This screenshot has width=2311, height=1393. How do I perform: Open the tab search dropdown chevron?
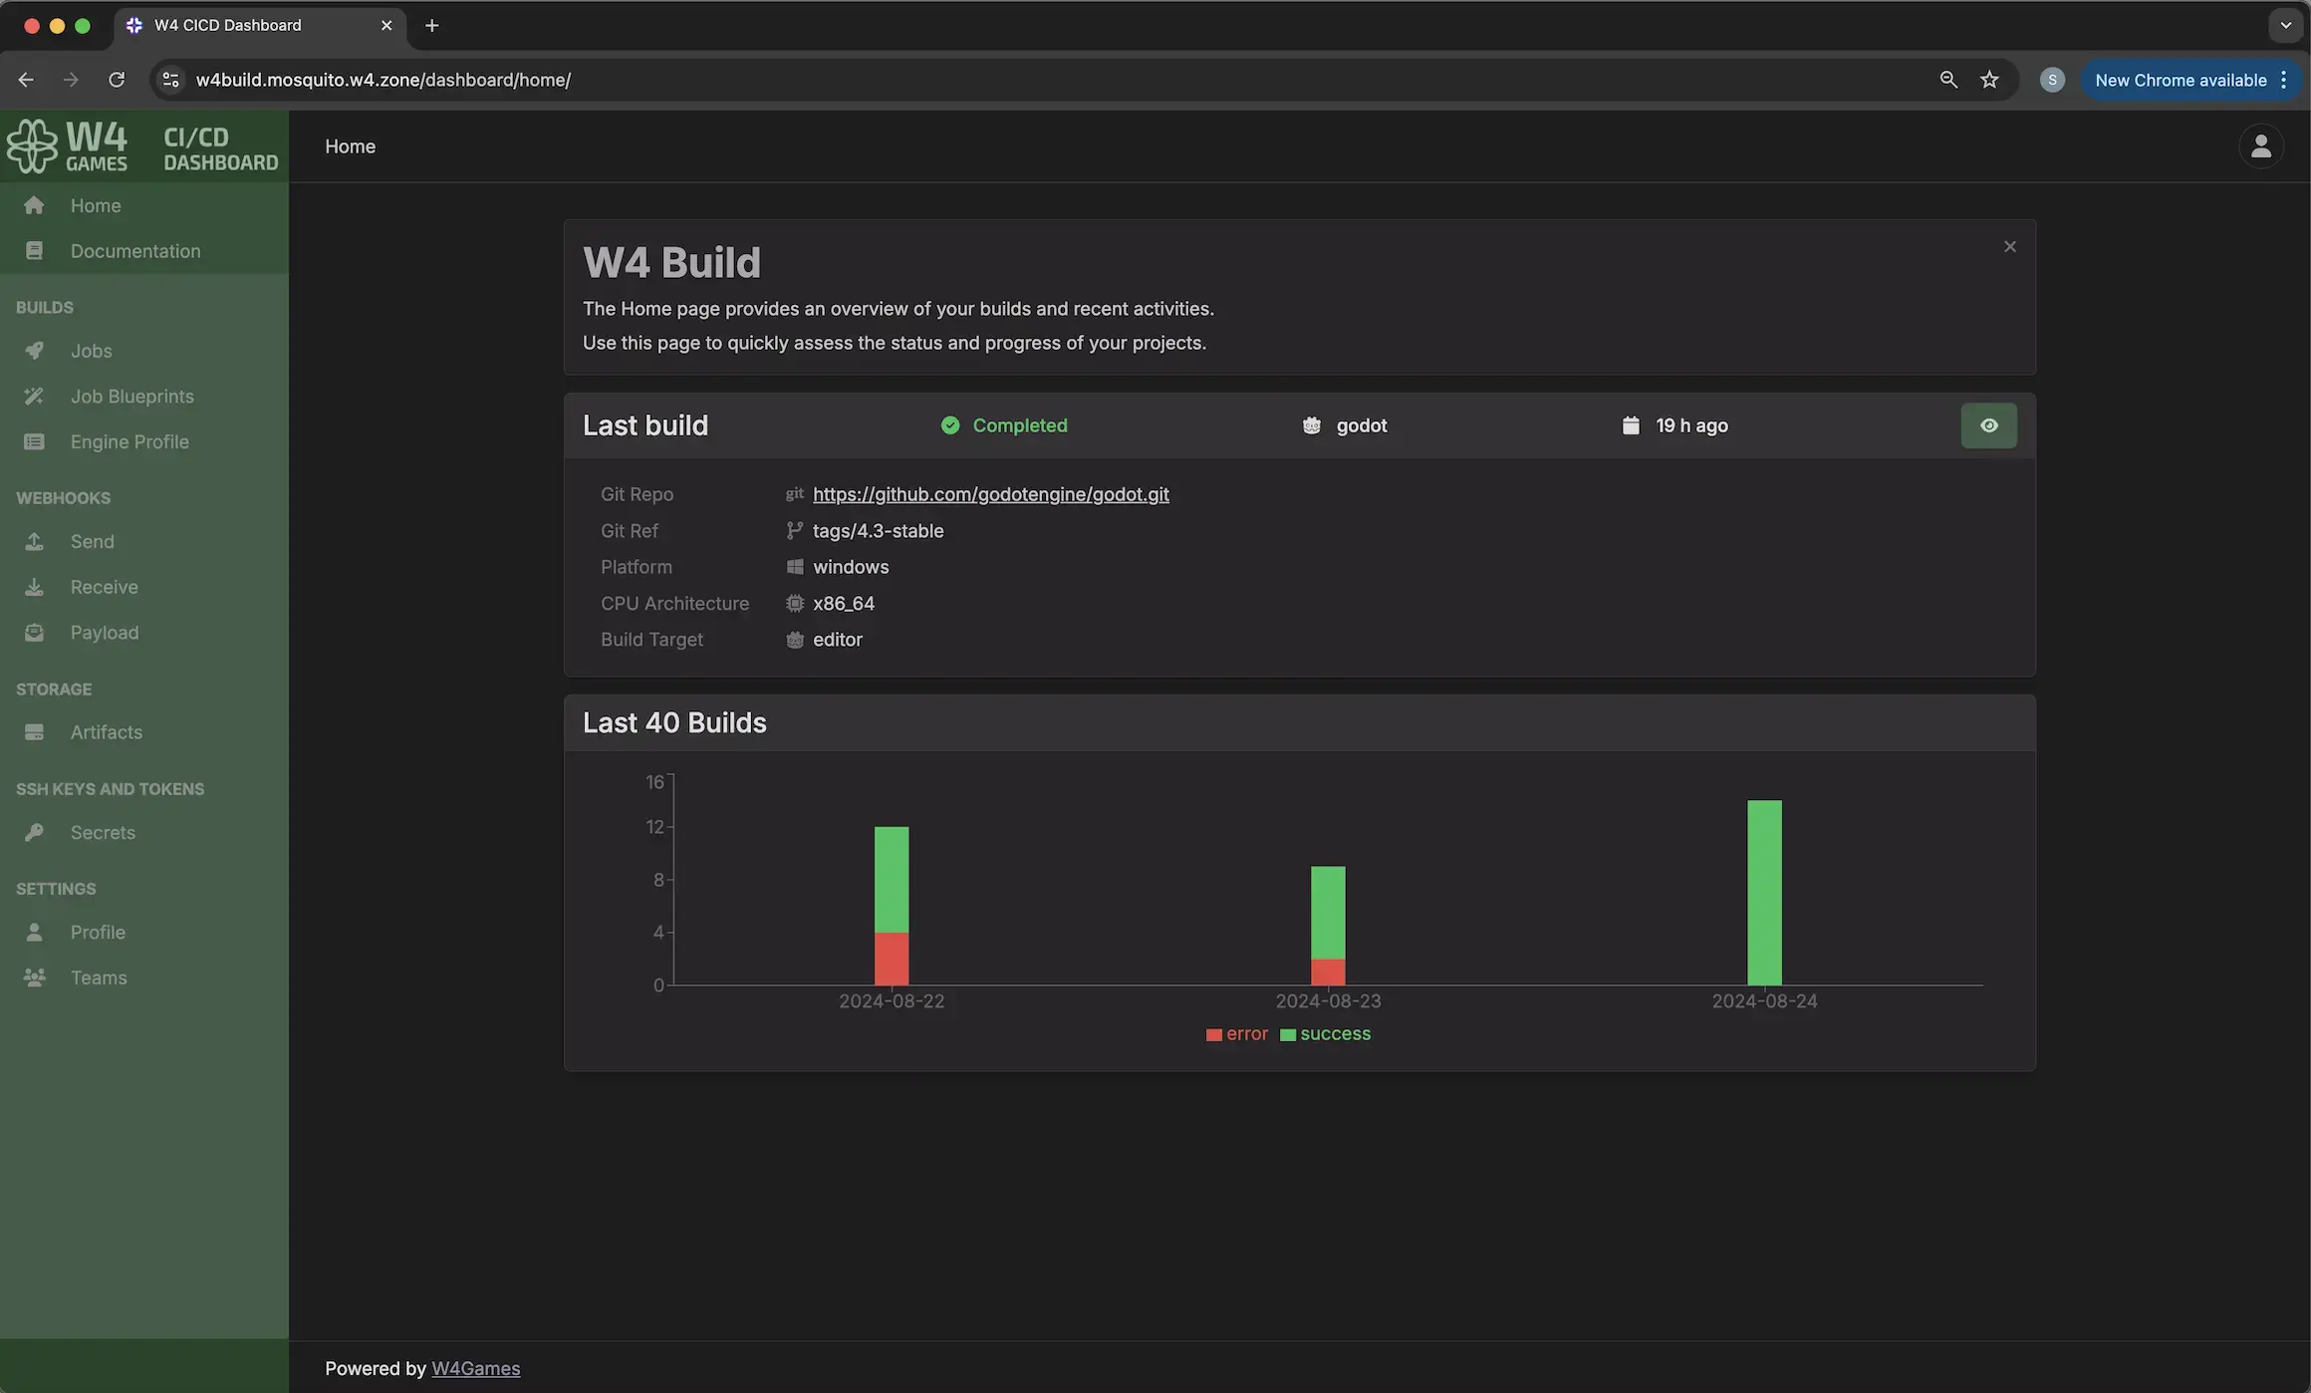click(x=2285, y=26)
